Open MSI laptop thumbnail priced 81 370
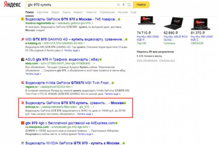Viewport: 218px width, 145px height. click(x=201, y=24)
